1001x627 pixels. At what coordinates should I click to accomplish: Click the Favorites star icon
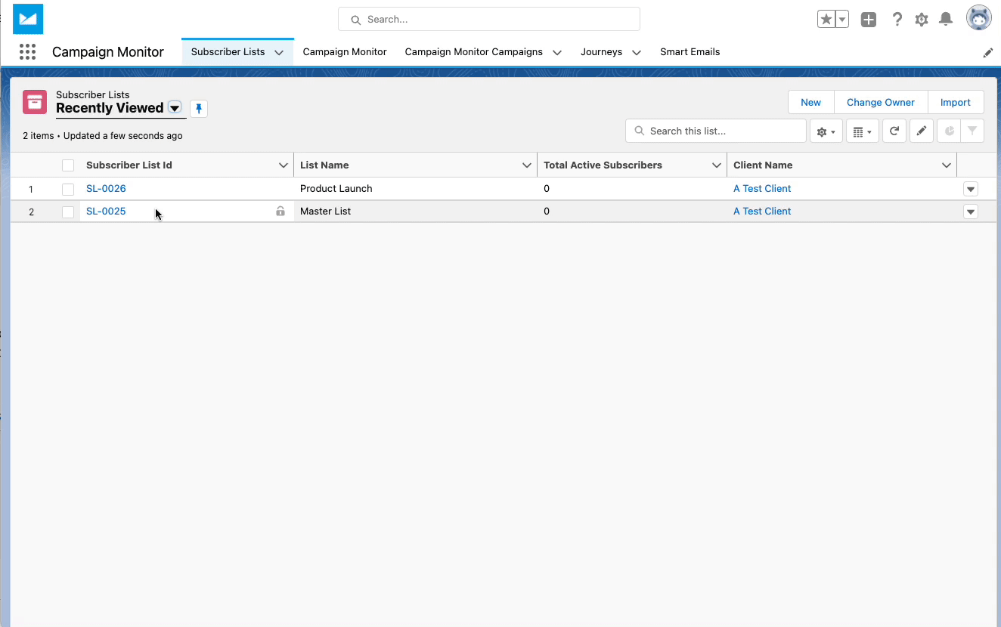pos(826,20)
